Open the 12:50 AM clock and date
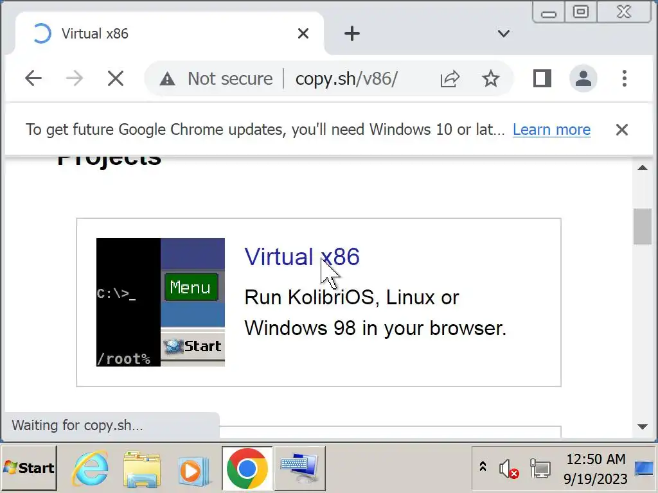Screen dimensions: 658x493 (x=596, y=469)
